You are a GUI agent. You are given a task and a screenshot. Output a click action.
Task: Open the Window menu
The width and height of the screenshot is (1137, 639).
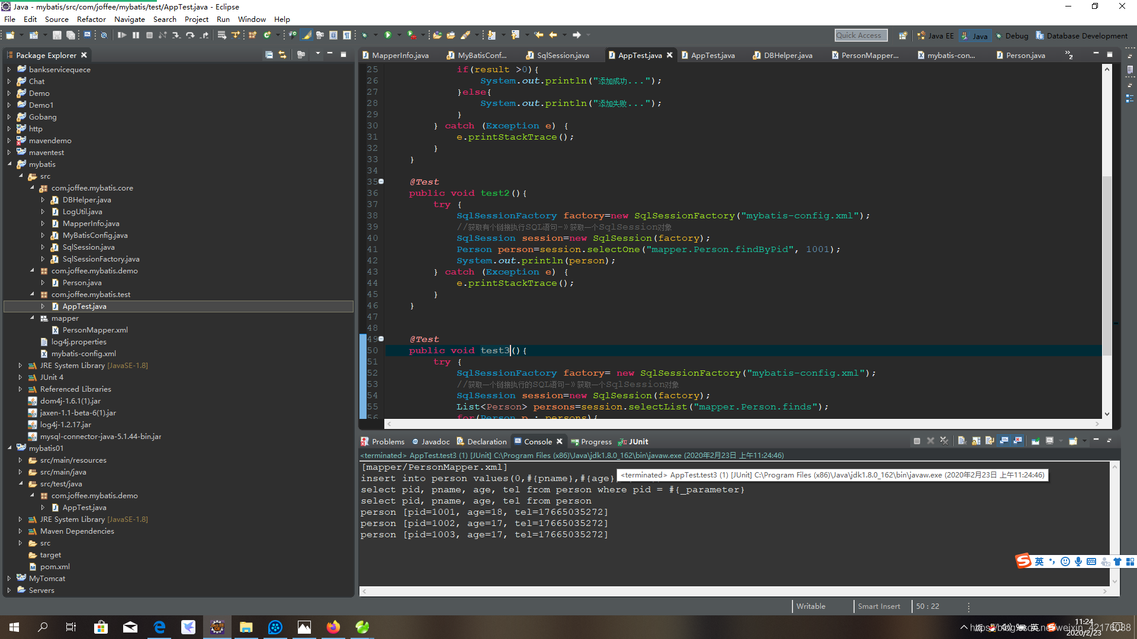click(x=252, y=19)
